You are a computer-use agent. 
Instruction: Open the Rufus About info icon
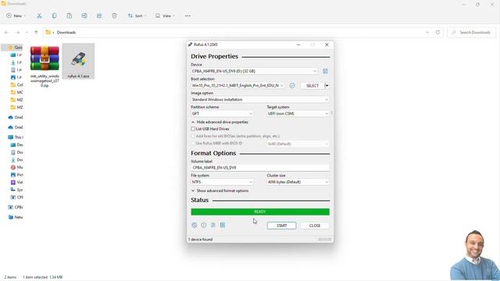(203, 225)
